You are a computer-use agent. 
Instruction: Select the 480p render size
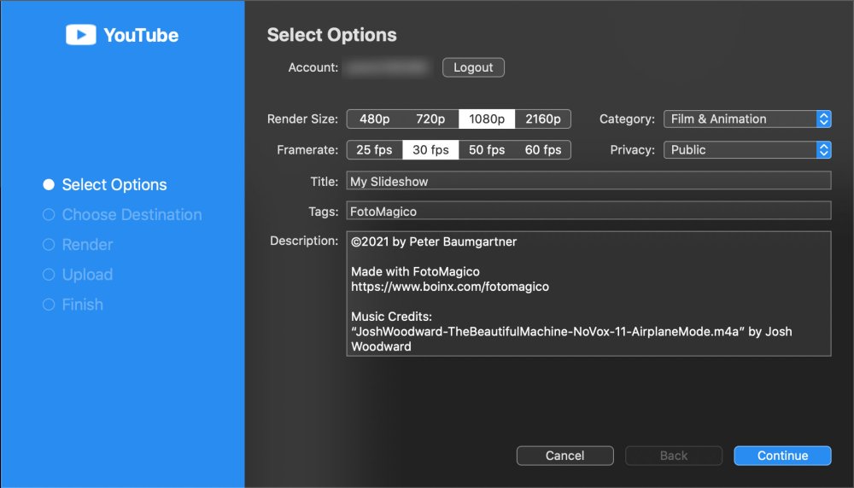click(375, 119)
